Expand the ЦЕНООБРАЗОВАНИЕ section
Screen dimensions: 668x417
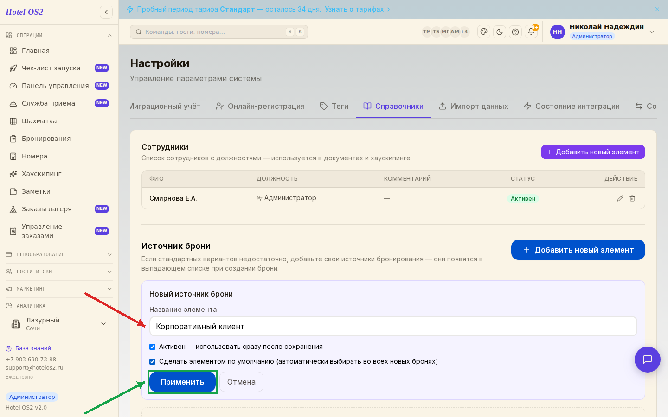pyautogui.click(x=59, y=254)
